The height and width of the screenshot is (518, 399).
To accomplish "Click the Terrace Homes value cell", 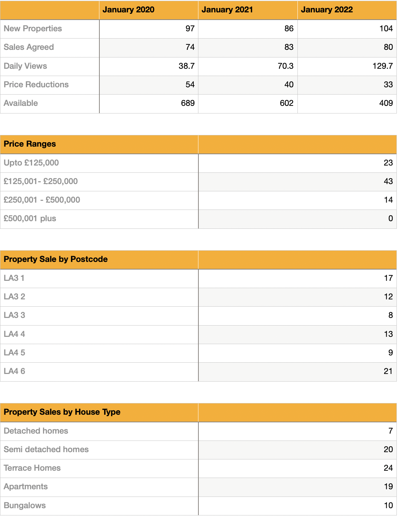I will tap(388, 468).
